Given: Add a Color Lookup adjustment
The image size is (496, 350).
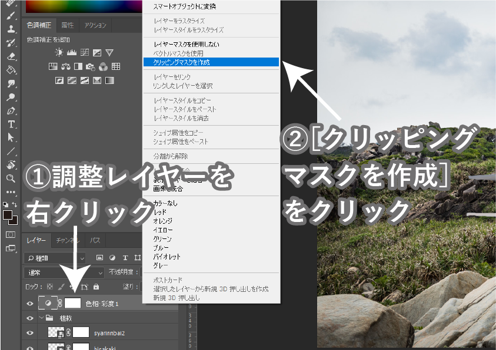Looking at the screenshot, I should coord(116,66).
